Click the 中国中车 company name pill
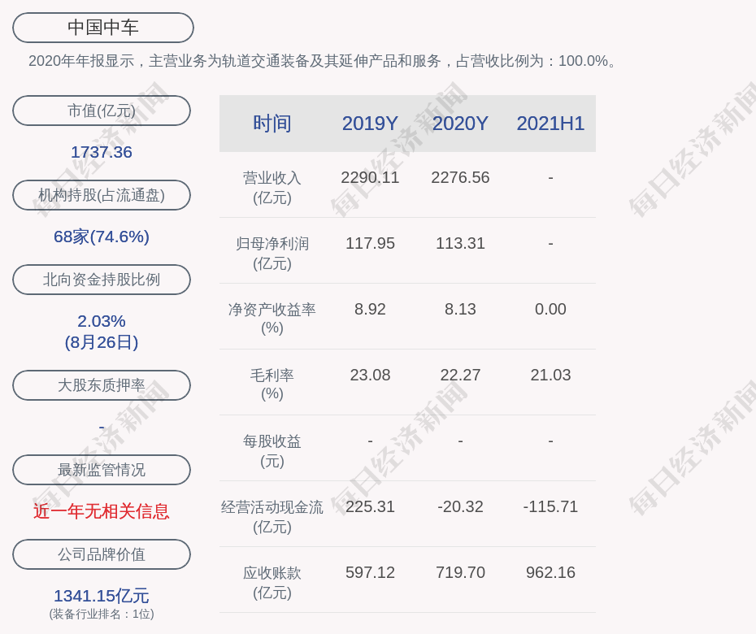756x634 pixels. click(x=103, y=28)
